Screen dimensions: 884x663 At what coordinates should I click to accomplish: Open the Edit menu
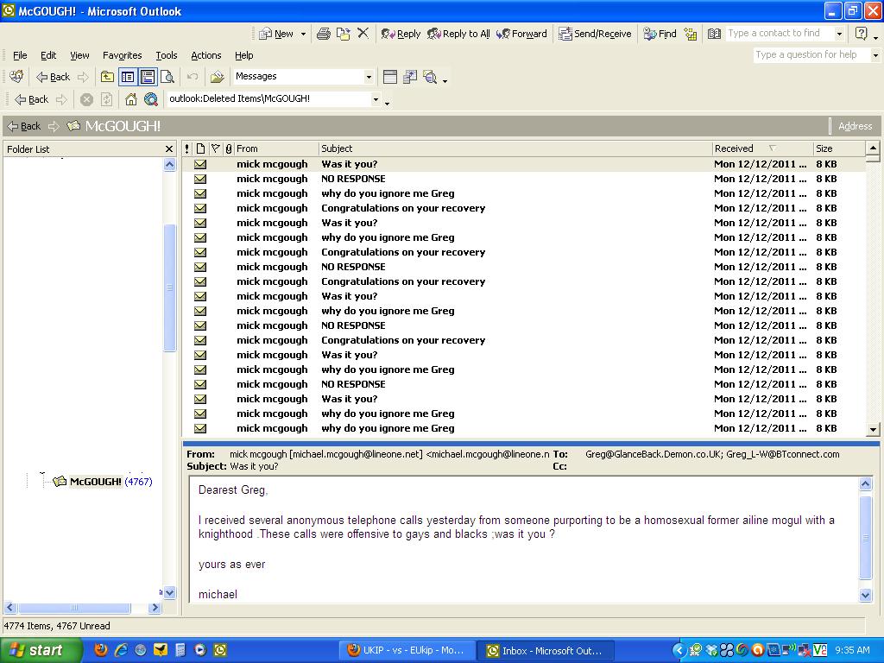tap(48, 55)
